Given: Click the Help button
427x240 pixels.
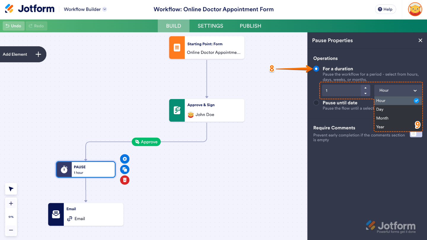Looking at the screenshot, I should (385, 9).
